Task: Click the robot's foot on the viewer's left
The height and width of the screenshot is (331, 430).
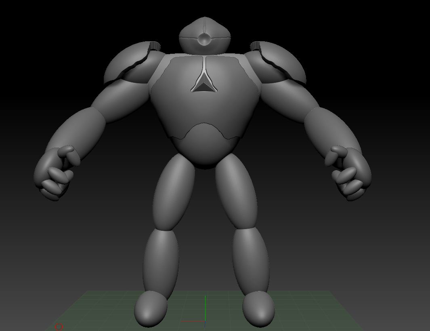Action: tap(150, 309)
